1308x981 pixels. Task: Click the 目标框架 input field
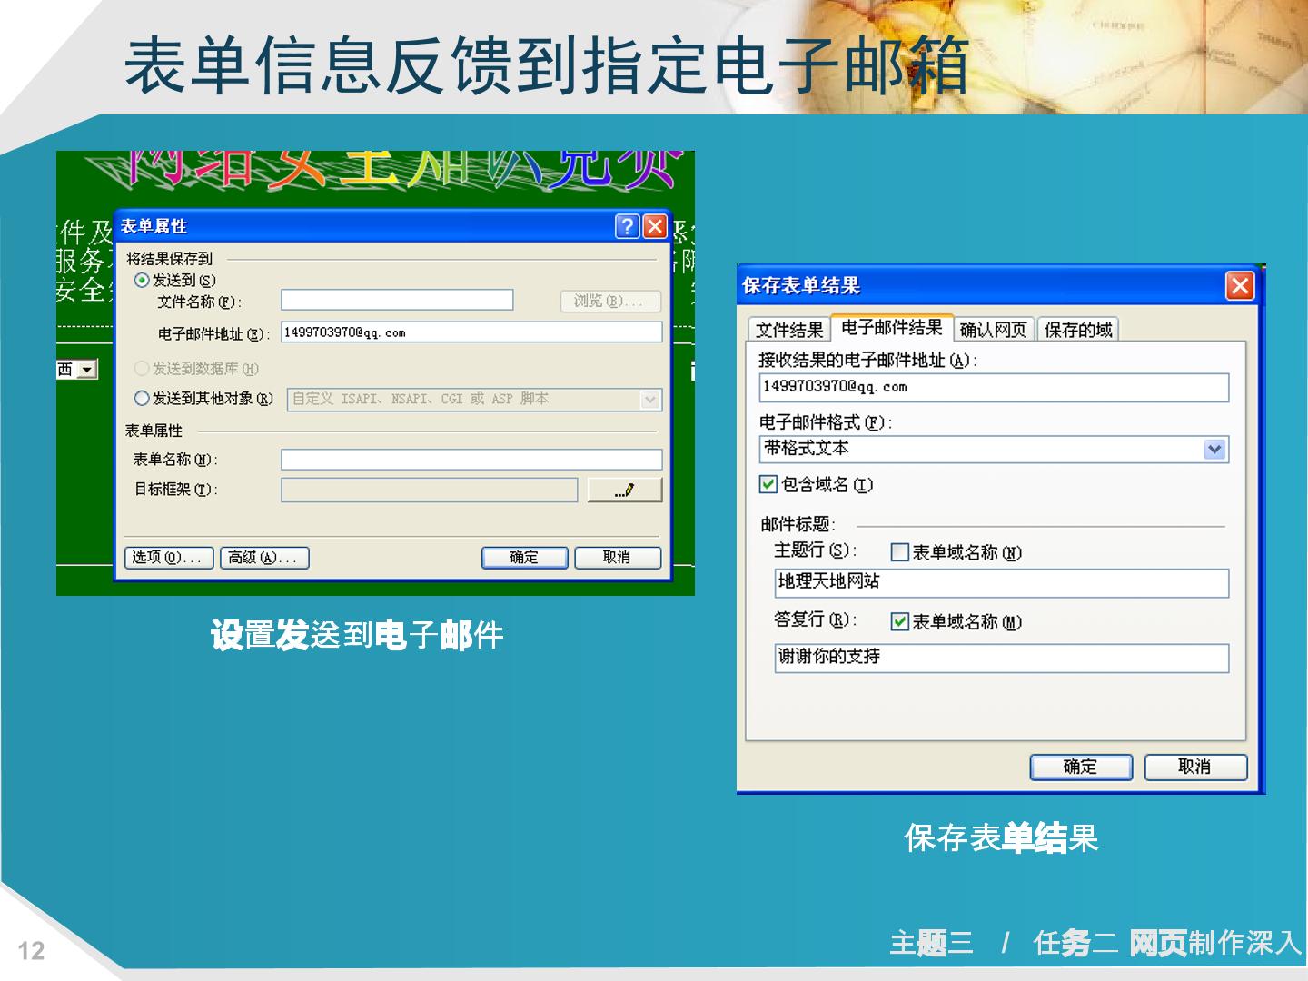coord(430,490)
